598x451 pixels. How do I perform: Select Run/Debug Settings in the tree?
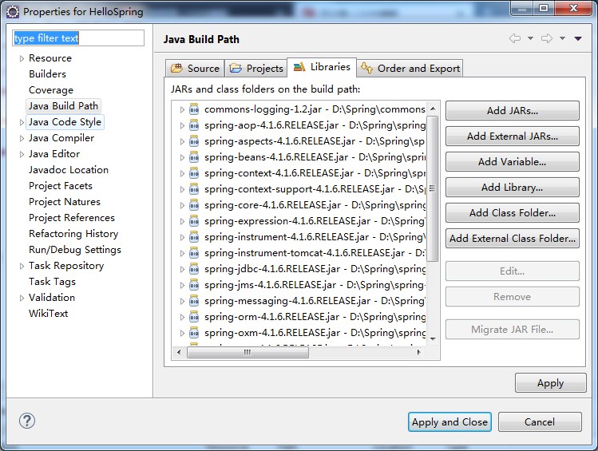tap(75, 250)
